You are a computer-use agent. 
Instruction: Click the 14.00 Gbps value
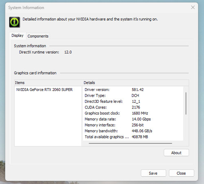(x=141, y=119)
